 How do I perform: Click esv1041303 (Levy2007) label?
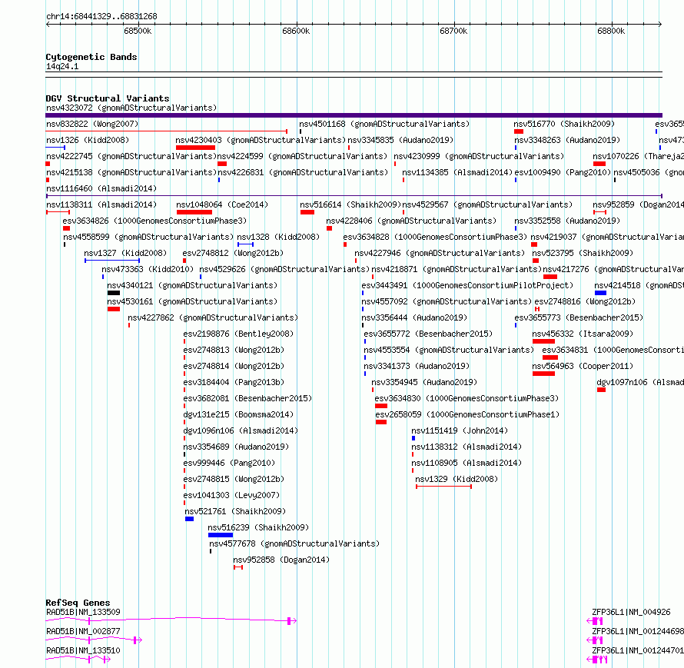231,495
